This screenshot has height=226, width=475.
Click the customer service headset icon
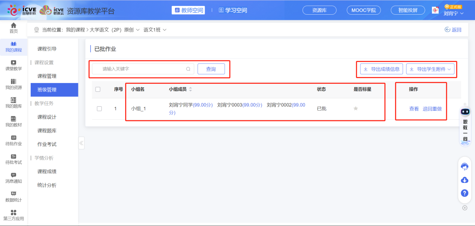(x=465, y=166)
